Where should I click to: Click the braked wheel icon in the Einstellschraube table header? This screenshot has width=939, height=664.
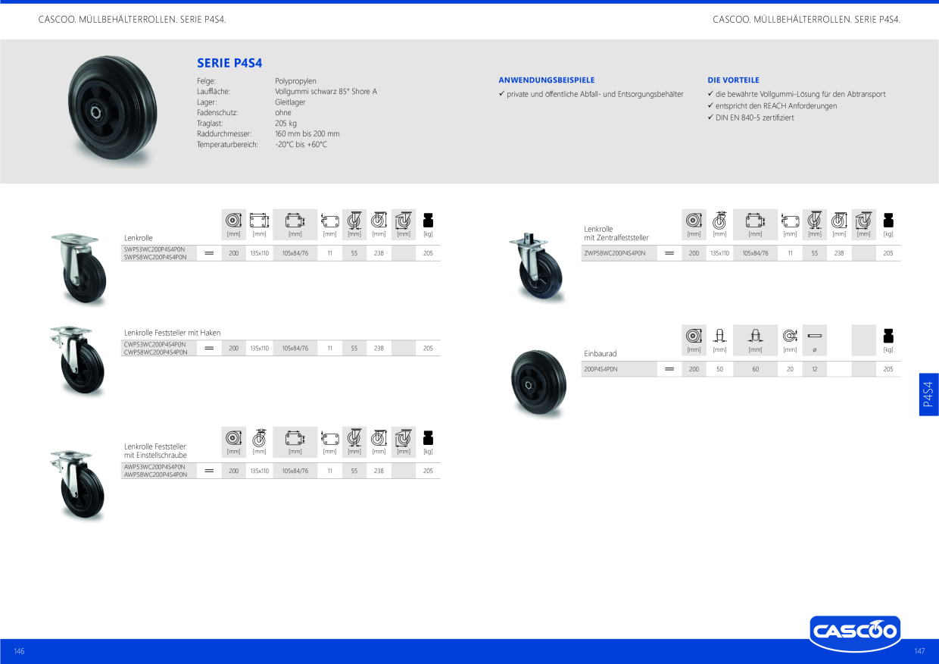click(x=259, y=438)
